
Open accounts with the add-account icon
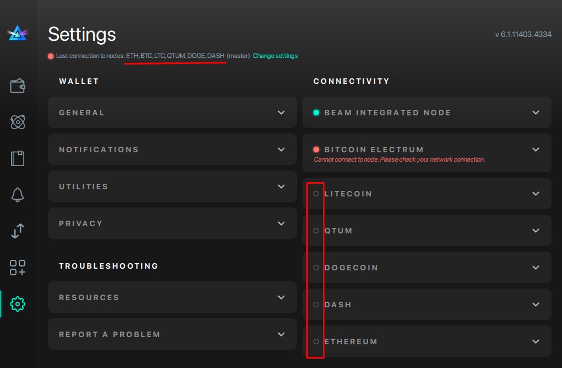(x=17, y=268)
